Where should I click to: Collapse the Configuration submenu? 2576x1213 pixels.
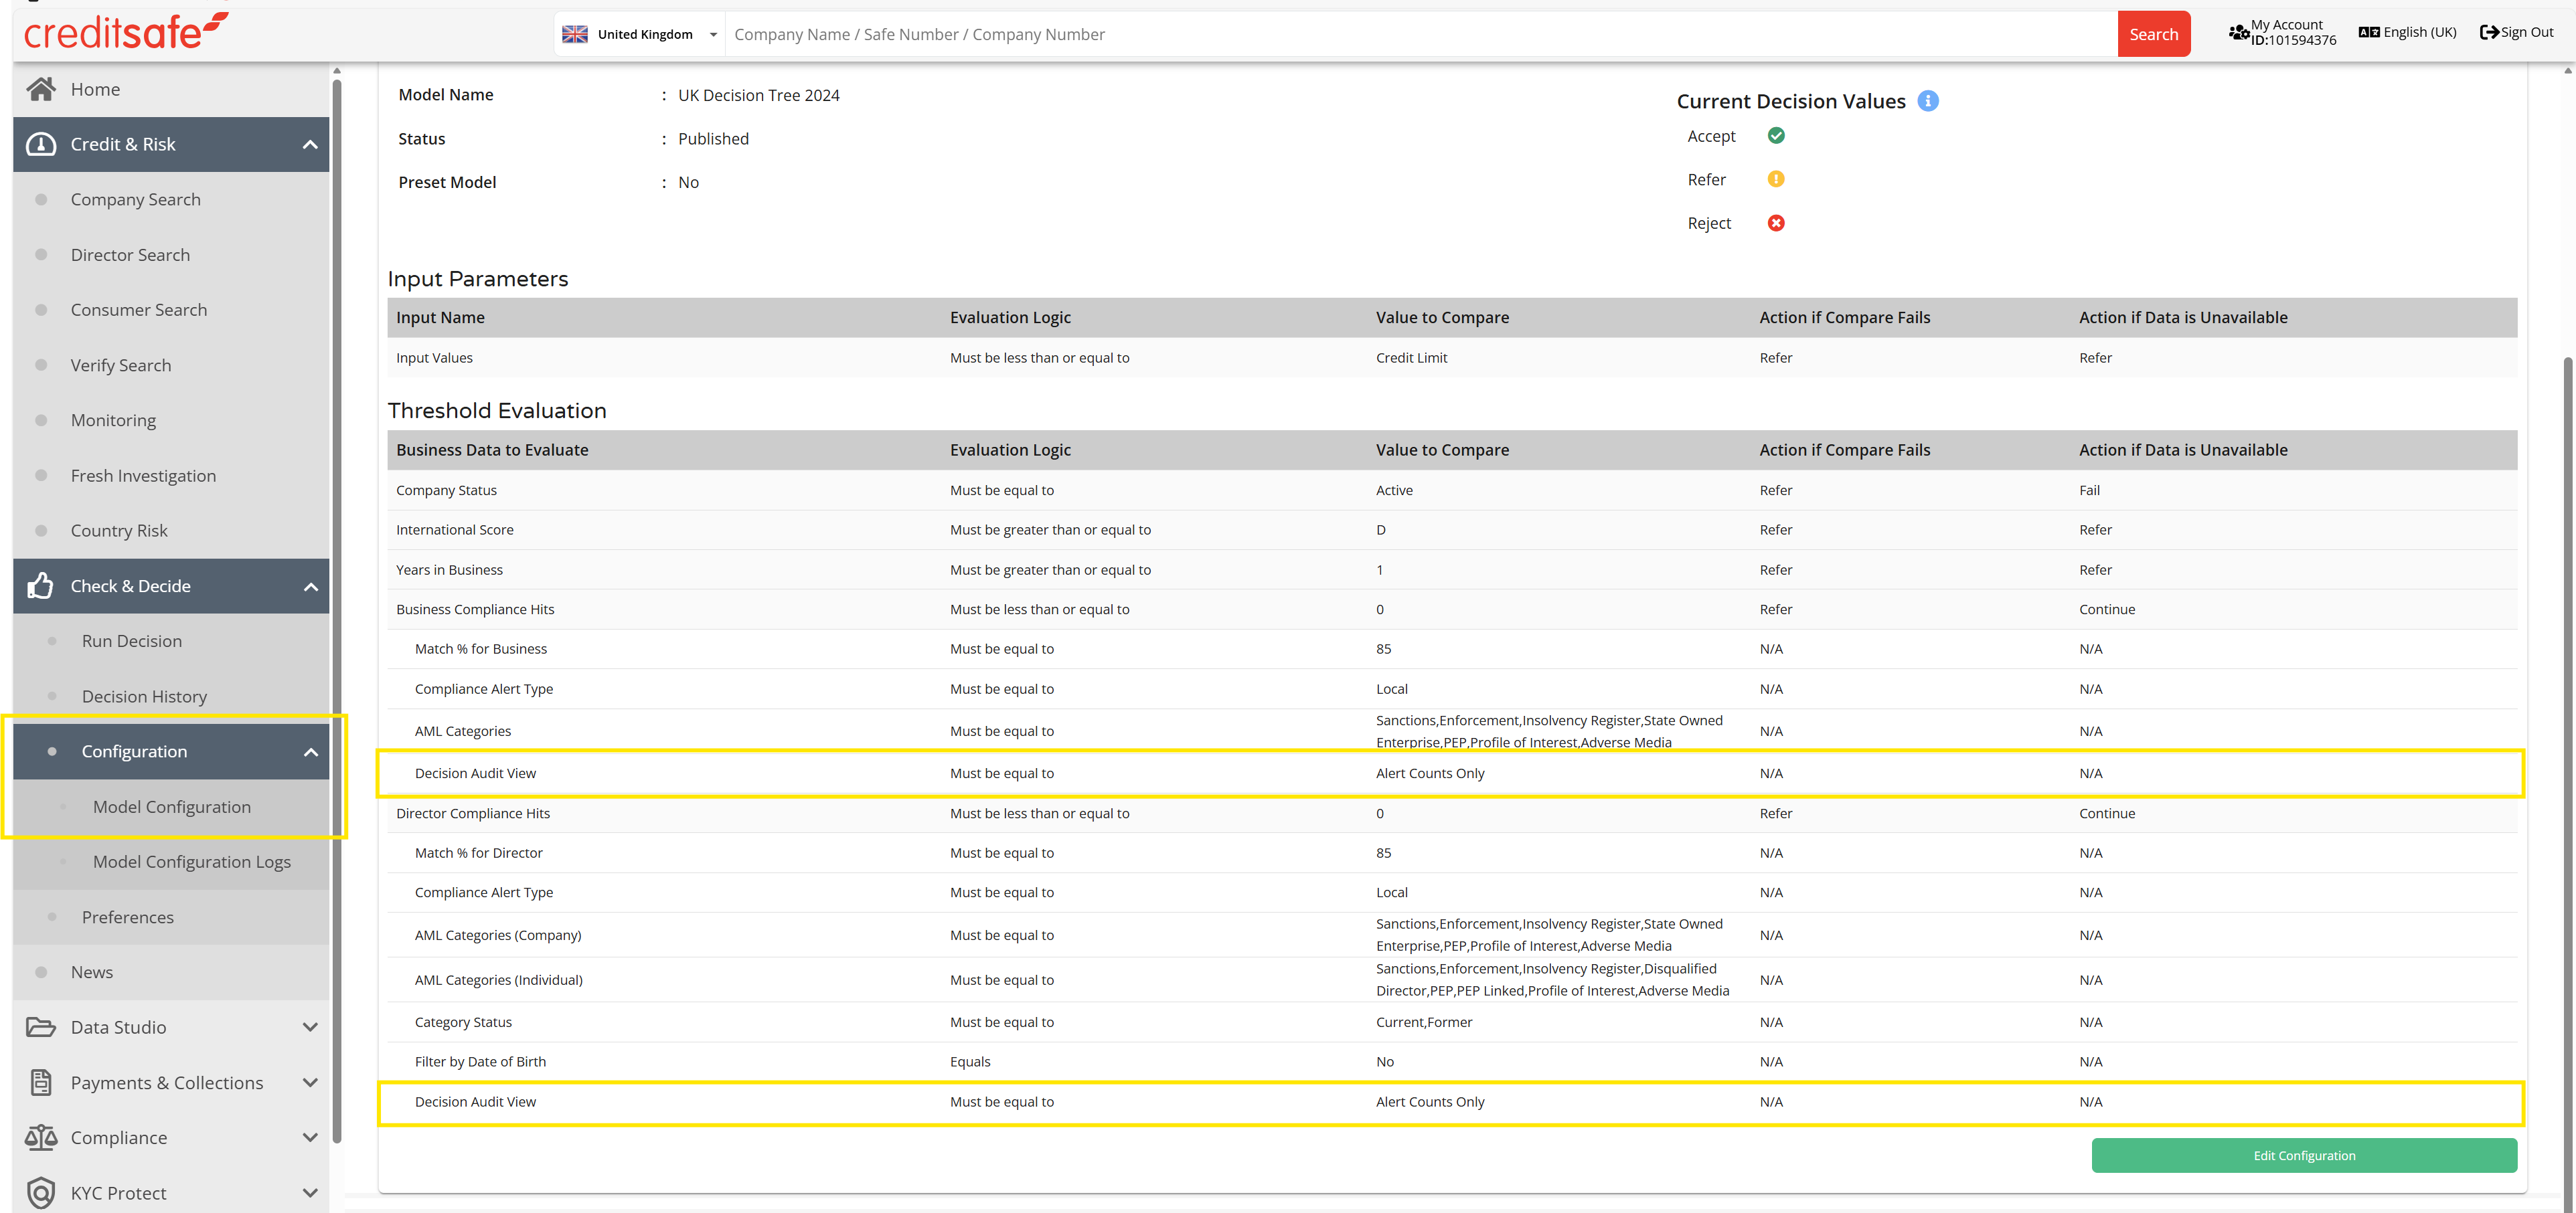pyautogui.click(x=310, y=751)
